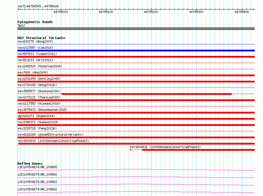Open variant esv3604930 (1000GenomesConsortiumPhase3)
The width and height of the screenshot is (263, 196).
coord(53,141)
